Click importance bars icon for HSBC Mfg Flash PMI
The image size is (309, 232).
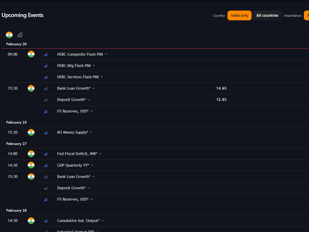click(46, 66)
